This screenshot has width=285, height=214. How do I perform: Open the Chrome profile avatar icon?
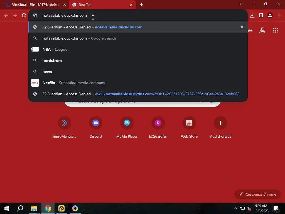pos(270,16)
